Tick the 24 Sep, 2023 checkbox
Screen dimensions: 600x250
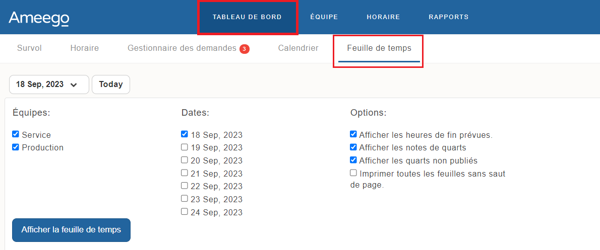click(185, 212)
